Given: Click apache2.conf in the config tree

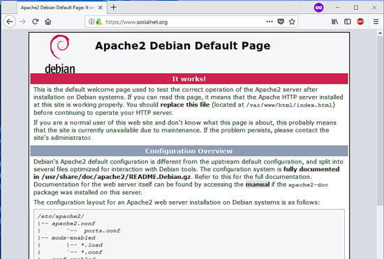Looking at the screenshot, I should (73, 223).
